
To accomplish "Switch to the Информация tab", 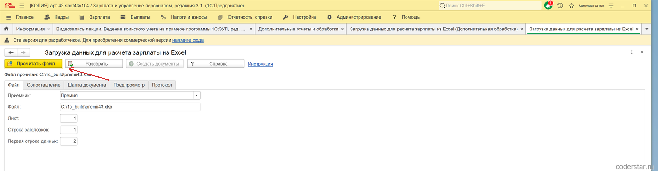I will click(30, 29).
